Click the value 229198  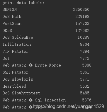point(82,16)
